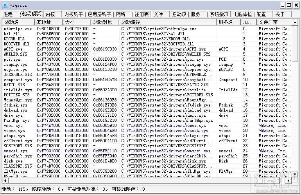Switch to the 电脑体检 tab
The height and width of the screenshot is (195, 301).
(x=243, y=14)
